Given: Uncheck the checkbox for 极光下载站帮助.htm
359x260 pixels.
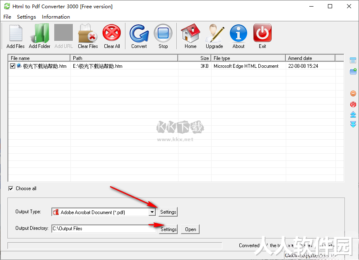Looking at the screenshot, I should click(12, 66).
